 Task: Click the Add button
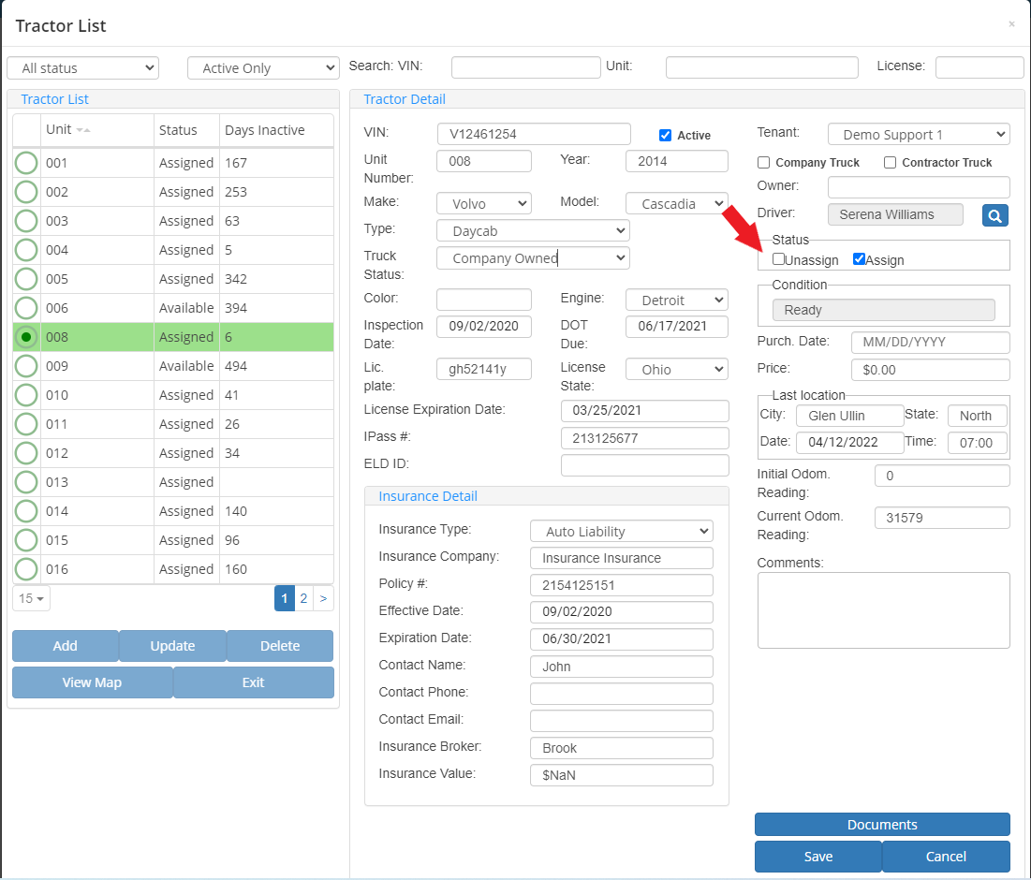click(66, 645)
